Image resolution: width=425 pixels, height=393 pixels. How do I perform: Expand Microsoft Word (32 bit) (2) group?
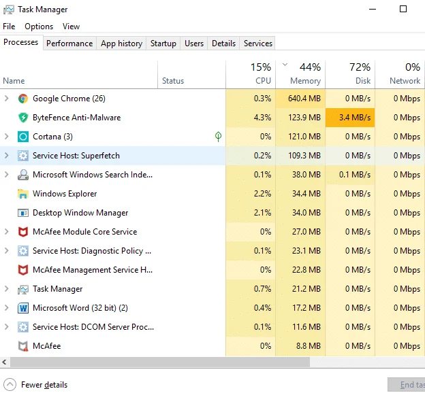pos(7,308)
